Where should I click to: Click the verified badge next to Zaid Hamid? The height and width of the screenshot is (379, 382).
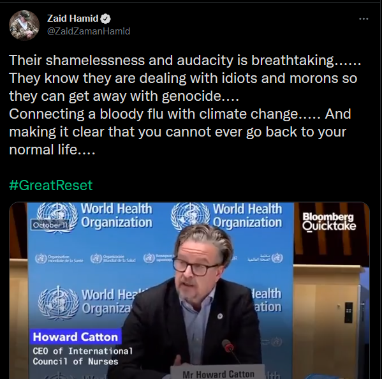[x=106, y=19]
